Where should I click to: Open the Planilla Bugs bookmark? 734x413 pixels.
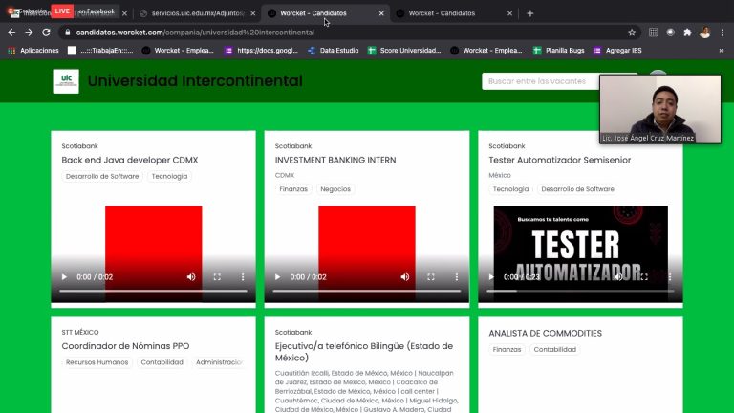(x=559, y=51)
